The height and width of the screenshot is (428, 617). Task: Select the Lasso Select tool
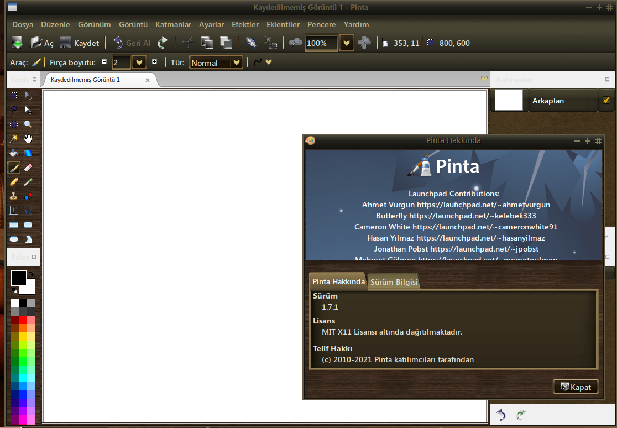tap(13, 110)
